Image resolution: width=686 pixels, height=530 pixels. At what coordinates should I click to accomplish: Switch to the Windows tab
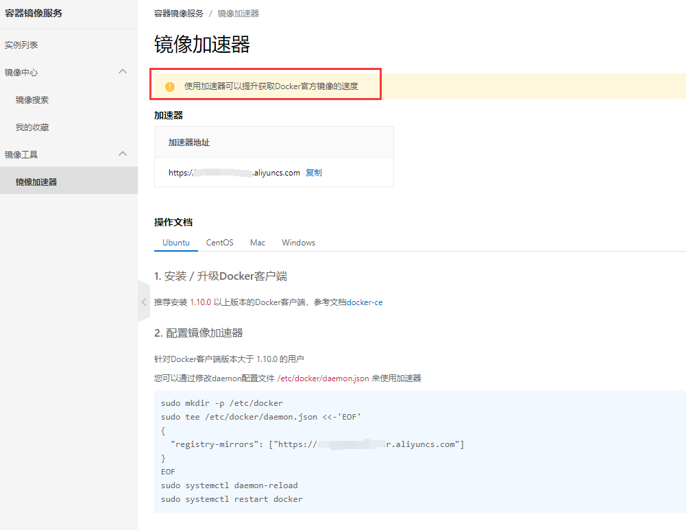pos(298,243)
